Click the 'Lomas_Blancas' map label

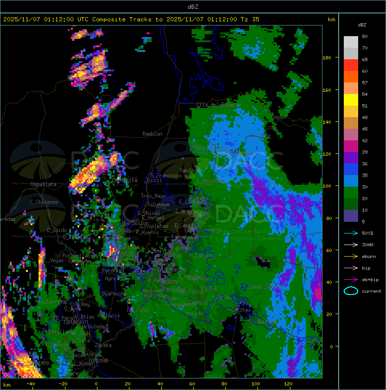coord(266,287)
